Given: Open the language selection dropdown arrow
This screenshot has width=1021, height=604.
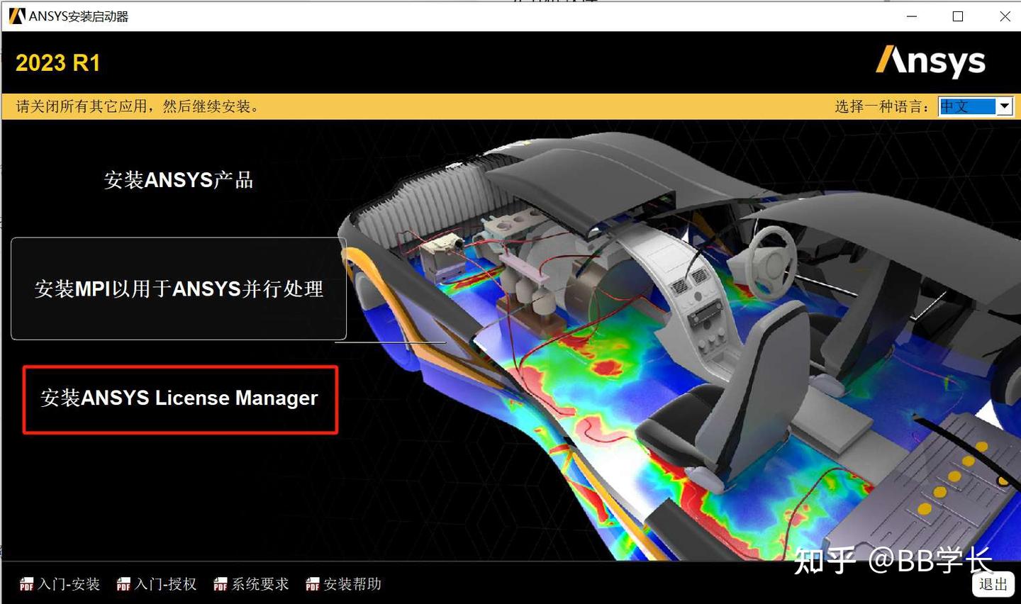Looking at the screenshot, I should pos(1005,106).
